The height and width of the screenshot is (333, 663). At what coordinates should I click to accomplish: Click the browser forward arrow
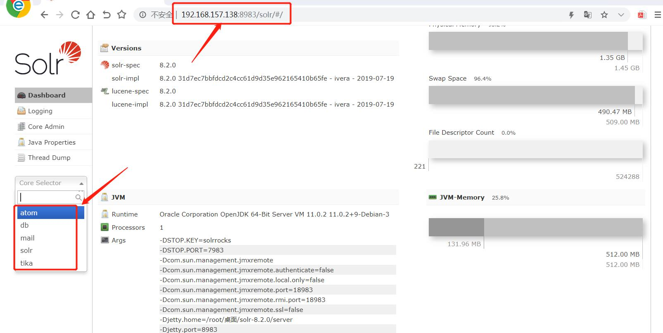tap(60, 15)
